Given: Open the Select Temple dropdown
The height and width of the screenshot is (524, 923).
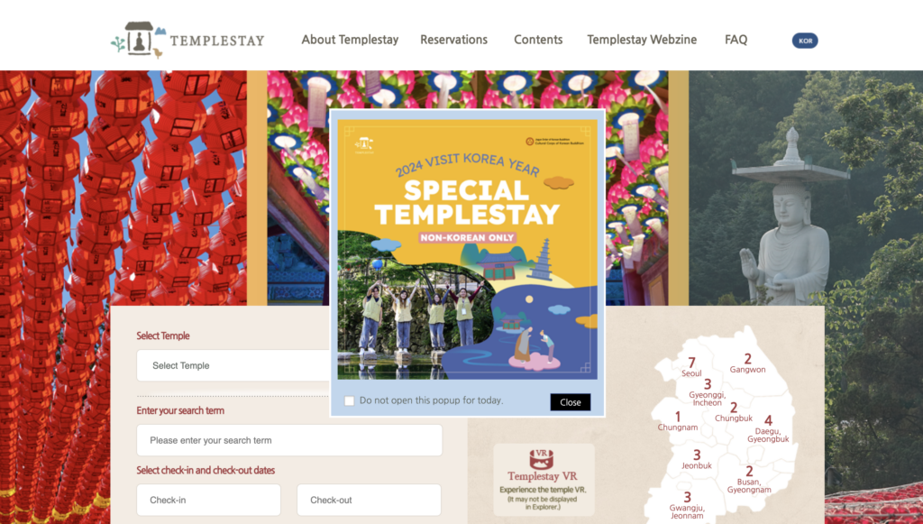Looking at the screenshot, I should (233, 365).
